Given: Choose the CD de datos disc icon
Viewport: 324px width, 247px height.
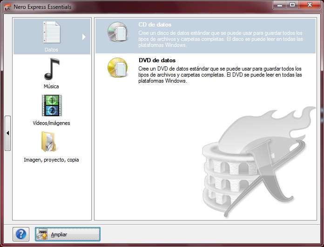Looking at the screenshot, I should point(117,32).
